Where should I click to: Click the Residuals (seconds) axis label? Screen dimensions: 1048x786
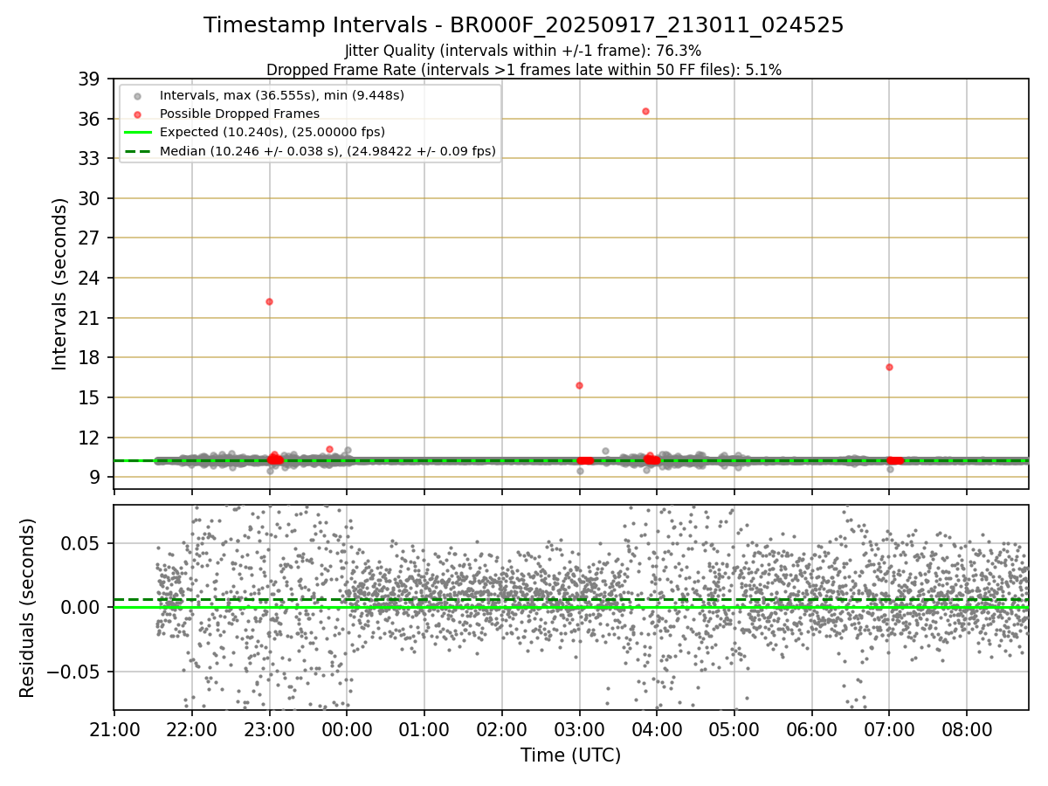[x=28, y=608]
